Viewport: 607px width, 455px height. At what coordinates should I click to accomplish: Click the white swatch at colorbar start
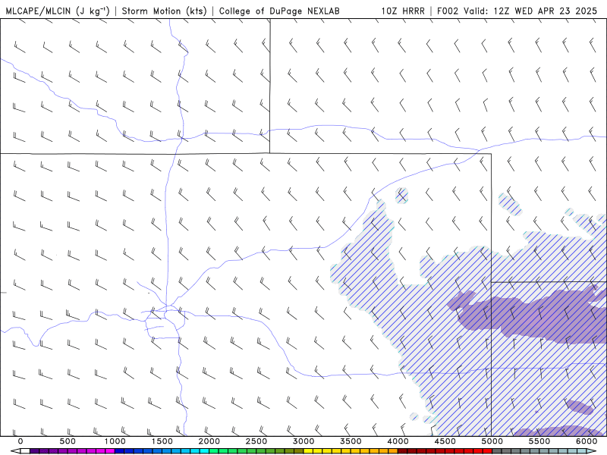[25, 450]
